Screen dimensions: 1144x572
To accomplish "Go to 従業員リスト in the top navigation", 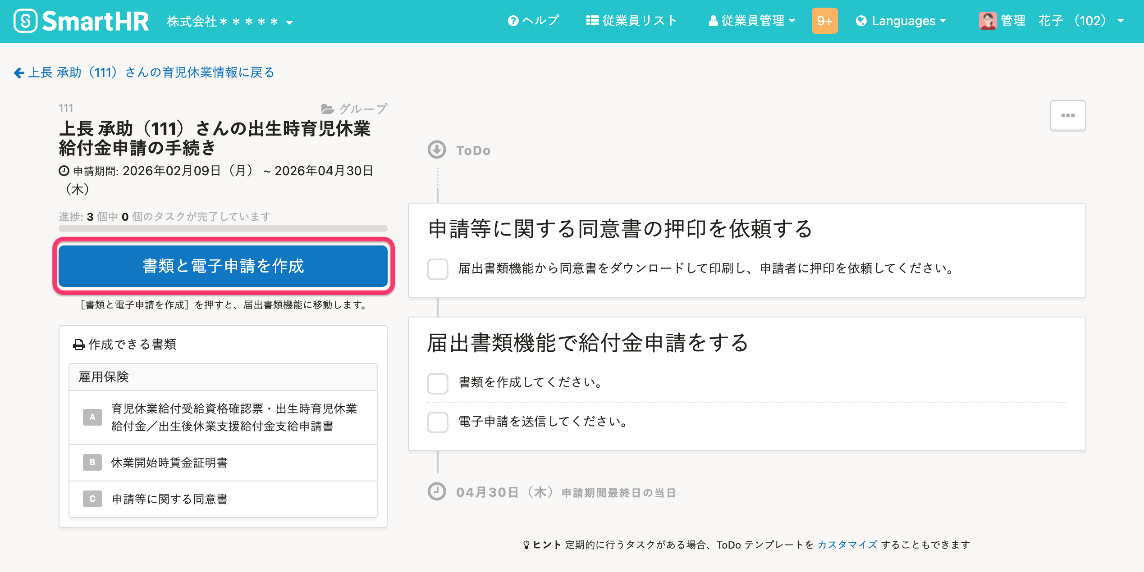I will point(631,21).
